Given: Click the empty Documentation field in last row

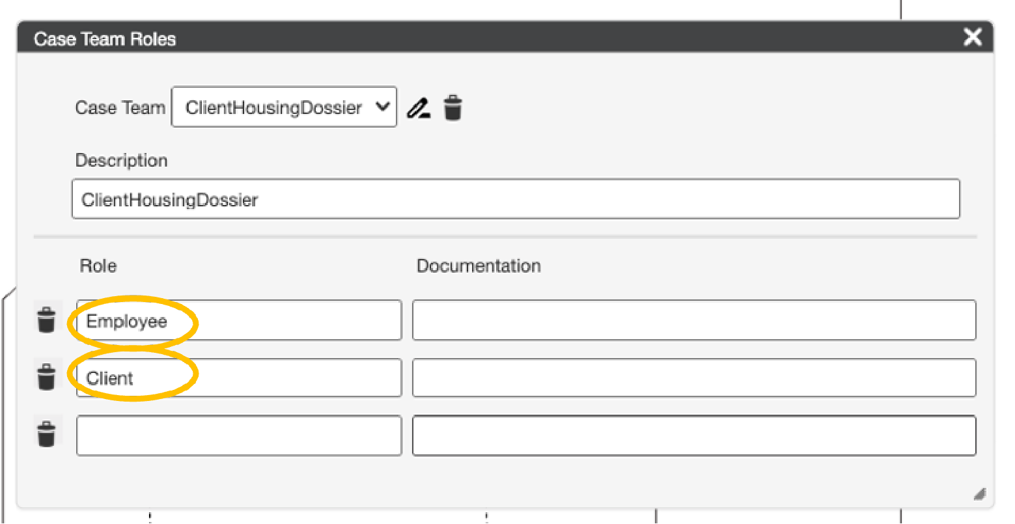Looking at the screenshot, I should tap(693, 435).
